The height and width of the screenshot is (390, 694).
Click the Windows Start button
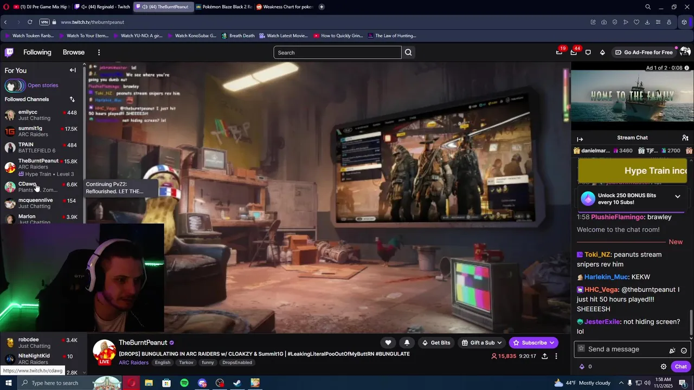coord(9,383)
